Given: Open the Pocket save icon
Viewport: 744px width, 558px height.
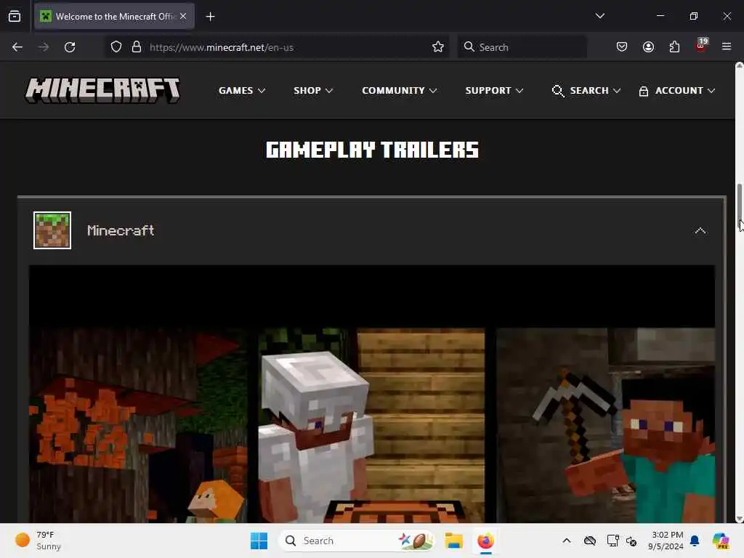Looking at the screenshot, I should click(x=622, y=46).
